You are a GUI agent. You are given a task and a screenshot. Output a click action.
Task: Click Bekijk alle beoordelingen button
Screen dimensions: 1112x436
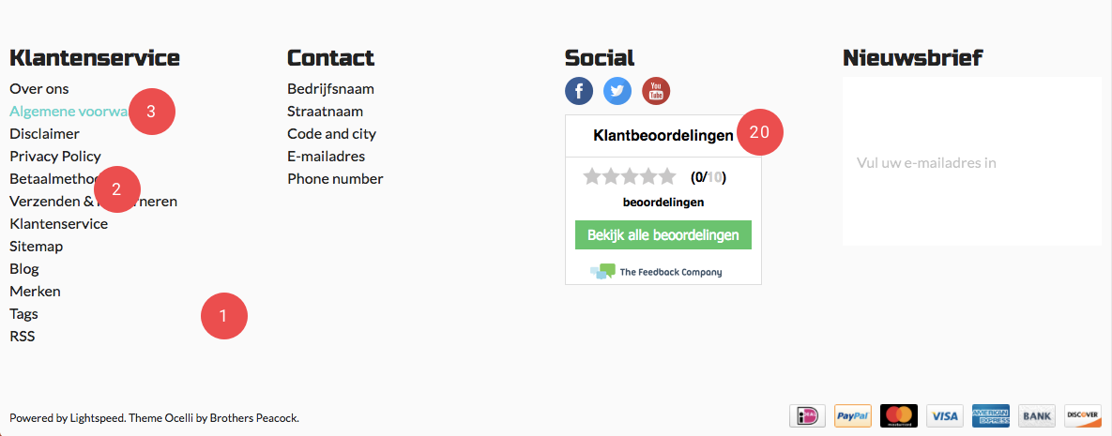tap(663, 235)
